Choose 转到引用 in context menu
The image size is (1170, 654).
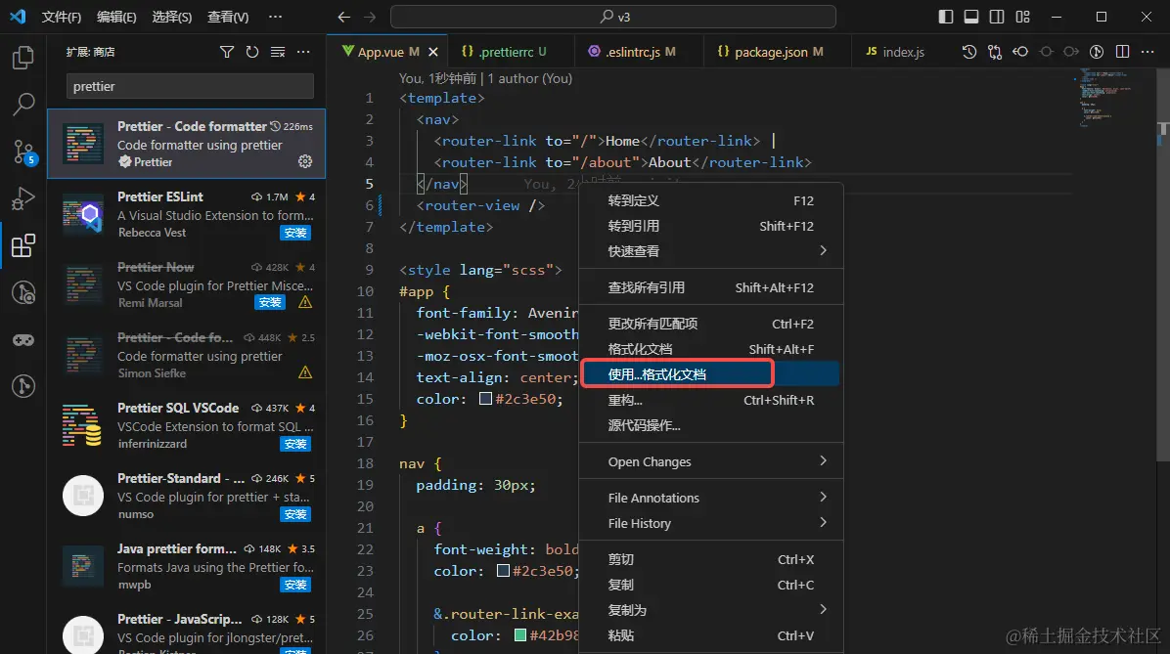(711, 226)
